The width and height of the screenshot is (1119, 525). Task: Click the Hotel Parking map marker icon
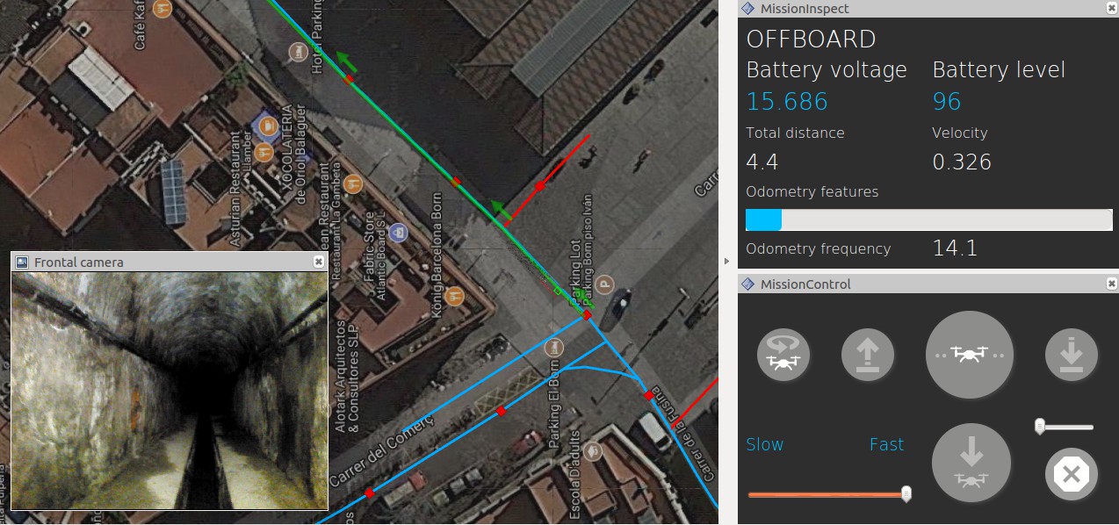pos(299,53)
